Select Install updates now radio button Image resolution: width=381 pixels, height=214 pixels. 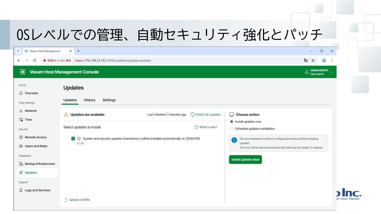click(x=232, y=122)
